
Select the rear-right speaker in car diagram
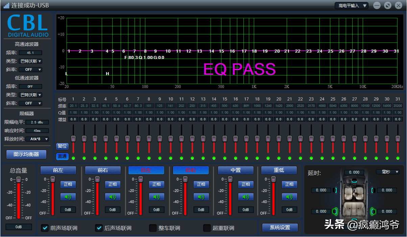point(373,211)
